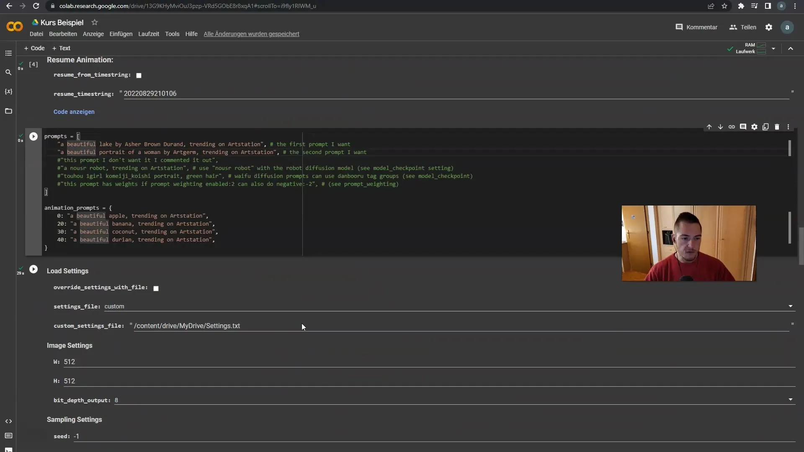Open browser extensions puzzle icon
Viewport: 804px width, 452px height.
pos(741,6)
